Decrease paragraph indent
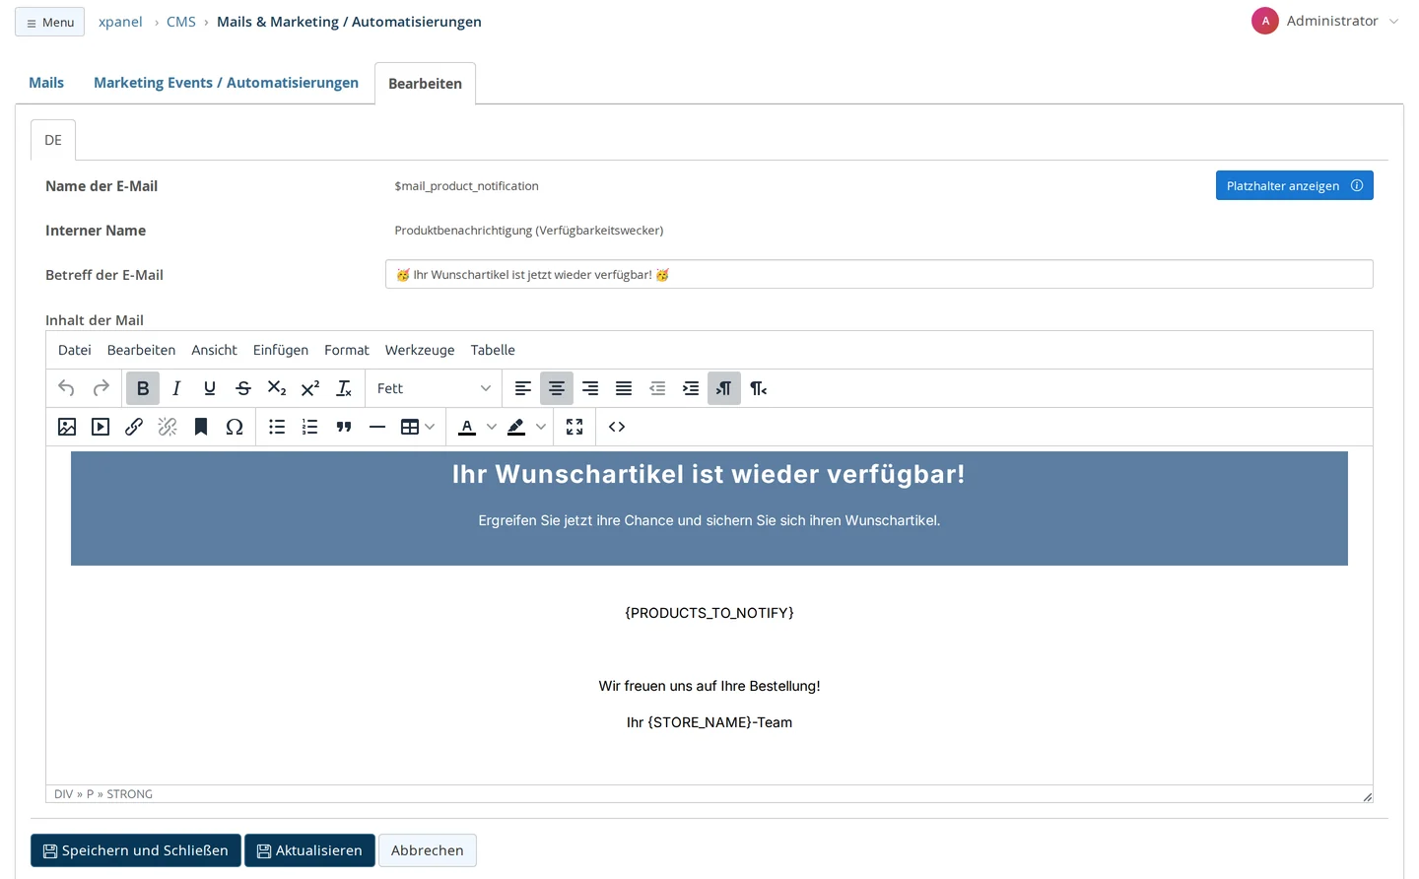Viewport: 1419px width, 879px height. 657,388
